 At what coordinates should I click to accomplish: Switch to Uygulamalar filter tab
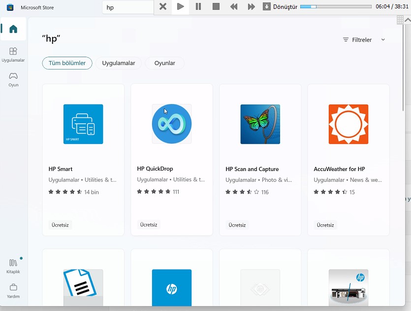(119, 63)
